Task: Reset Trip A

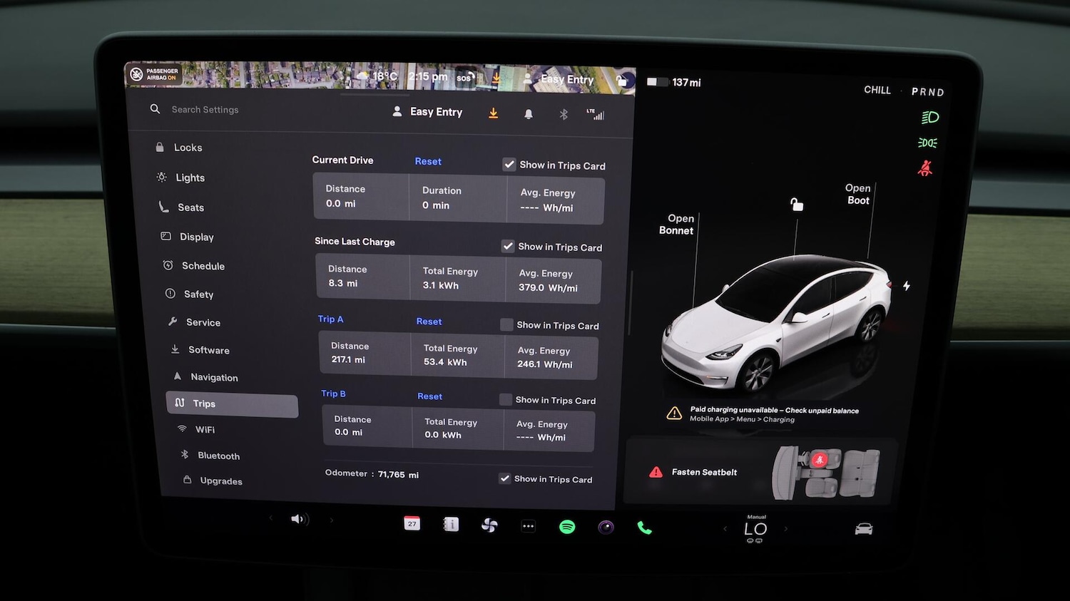Action: (429, 322)
